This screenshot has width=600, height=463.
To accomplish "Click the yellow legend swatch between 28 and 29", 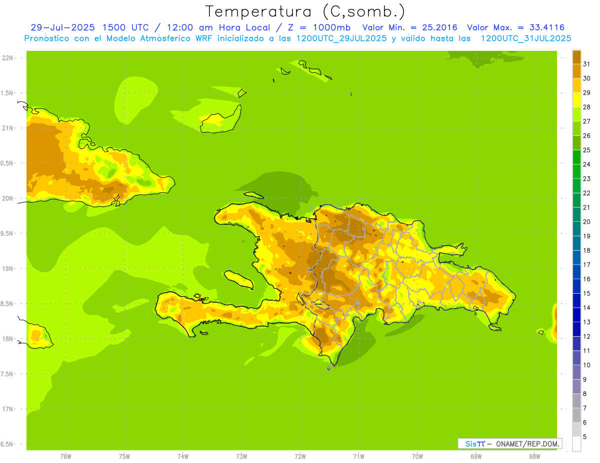I will point(576,100).
